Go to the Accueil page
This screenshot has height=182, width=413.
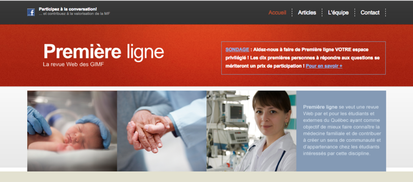[277, 13]
